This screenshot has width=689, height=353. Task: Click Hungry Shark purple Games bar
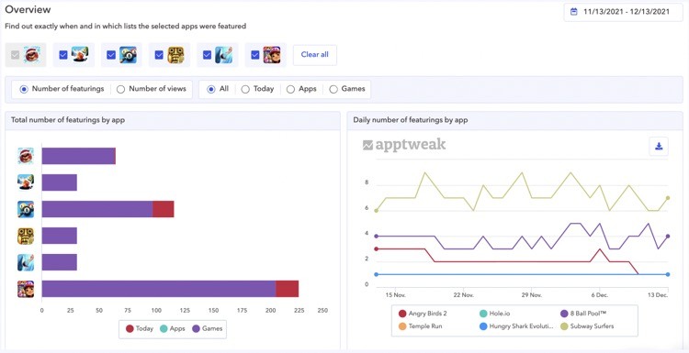(x=60, y=262)
